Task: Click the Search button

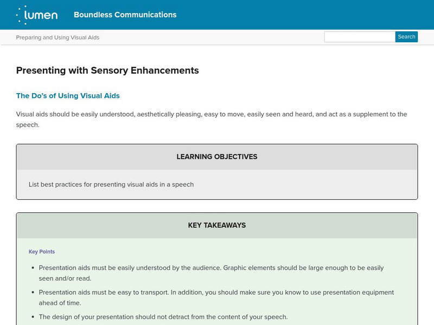Action: click(x=406, y=37)
